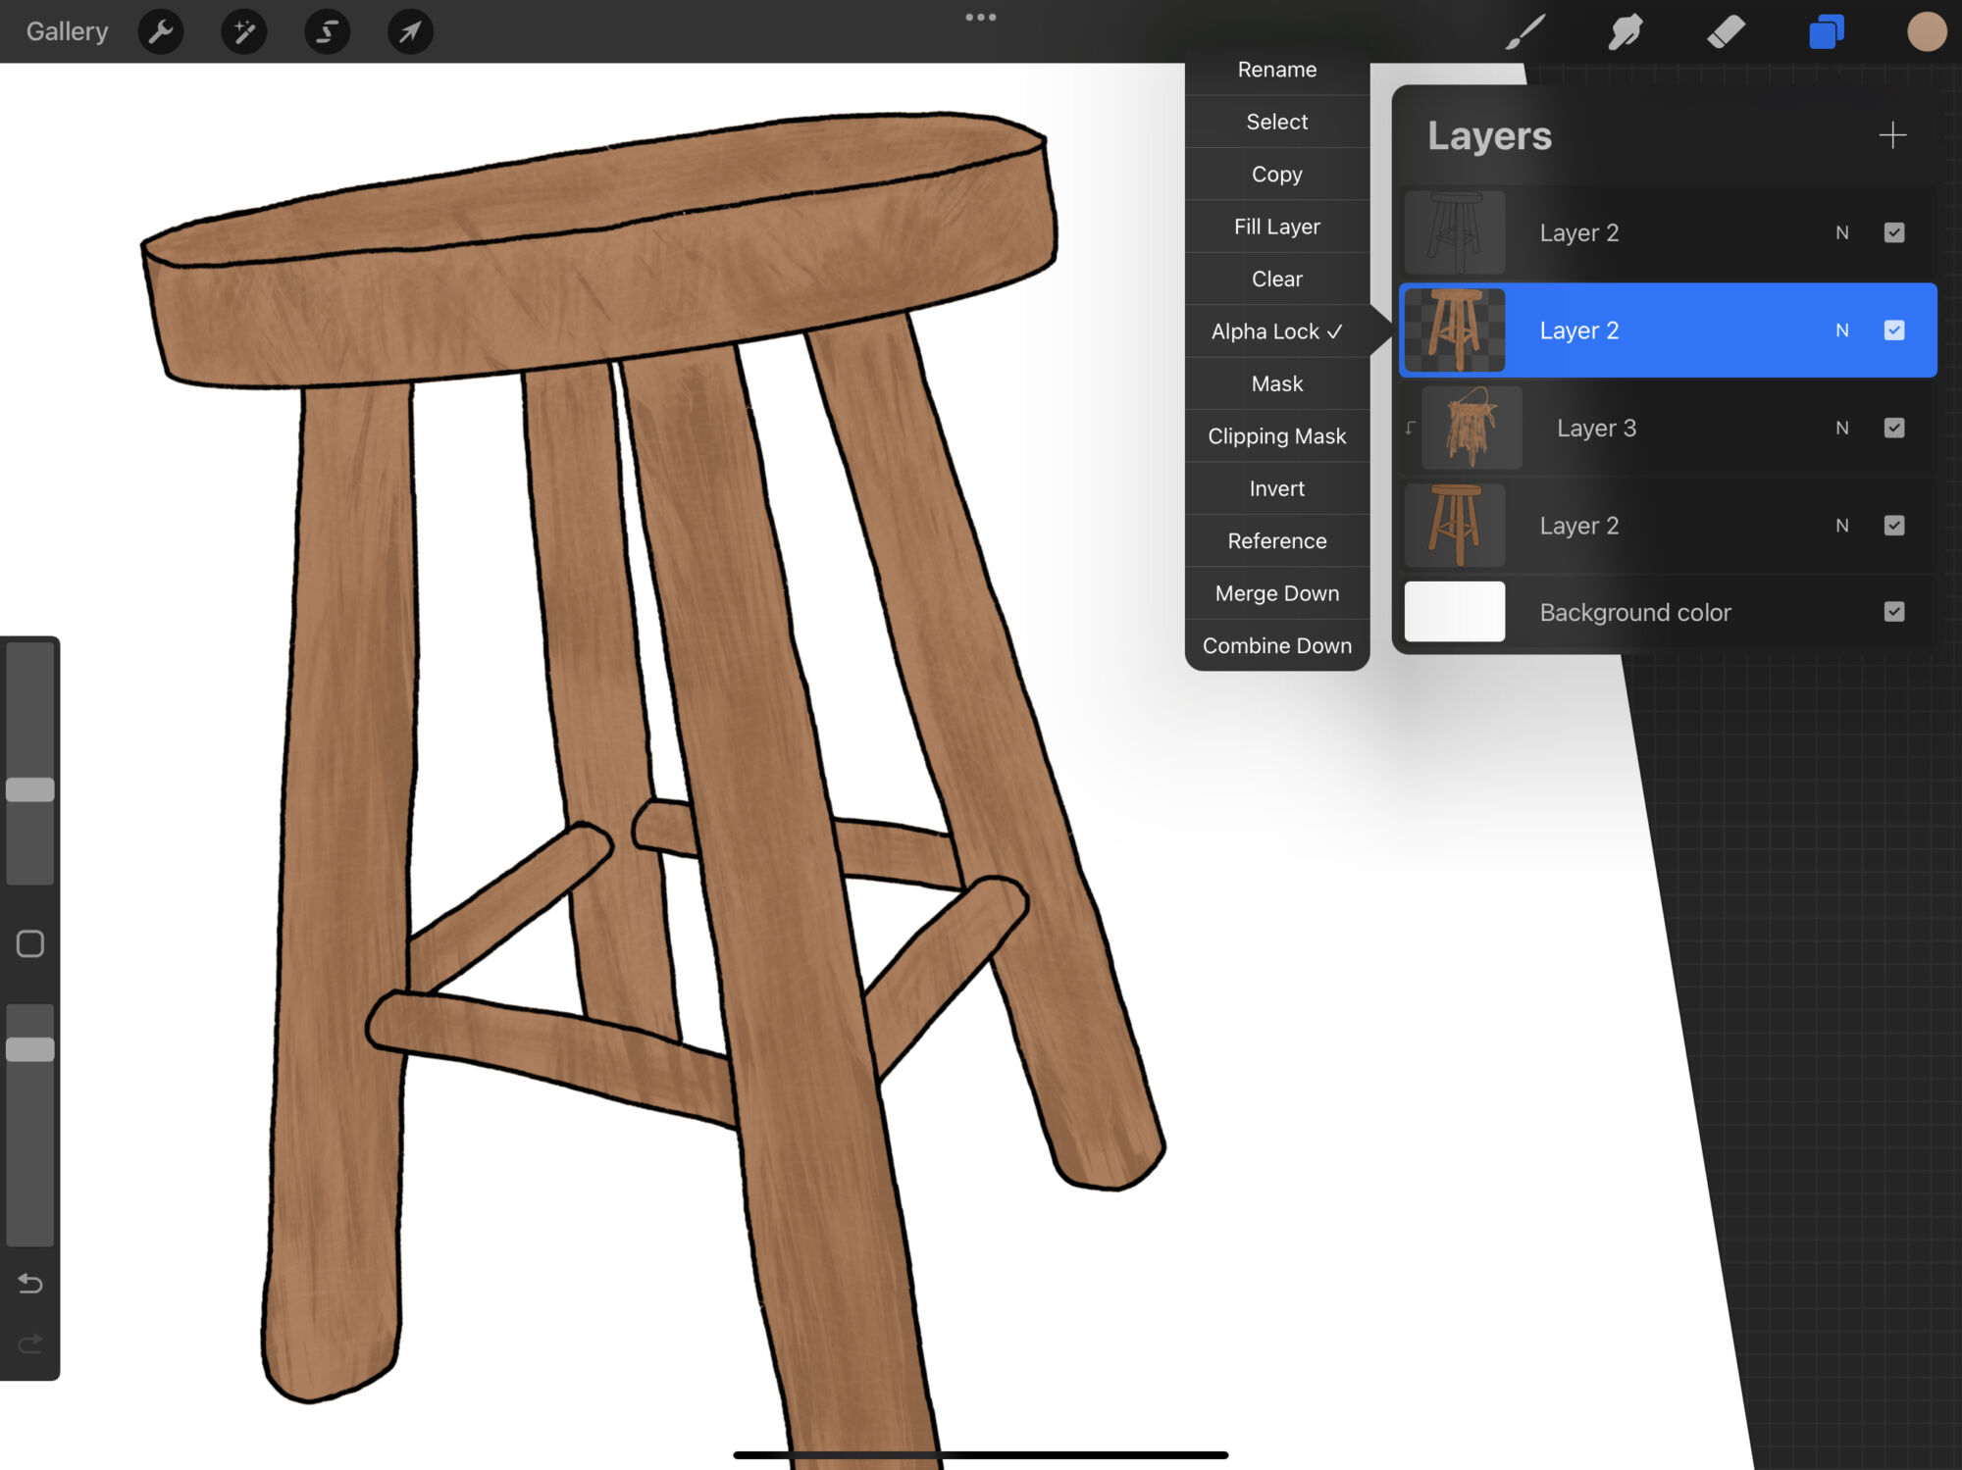The width and height of the screenshot is (1962, 1470).
Task: Open the active color swatch circle
Action: [1926, 32]
